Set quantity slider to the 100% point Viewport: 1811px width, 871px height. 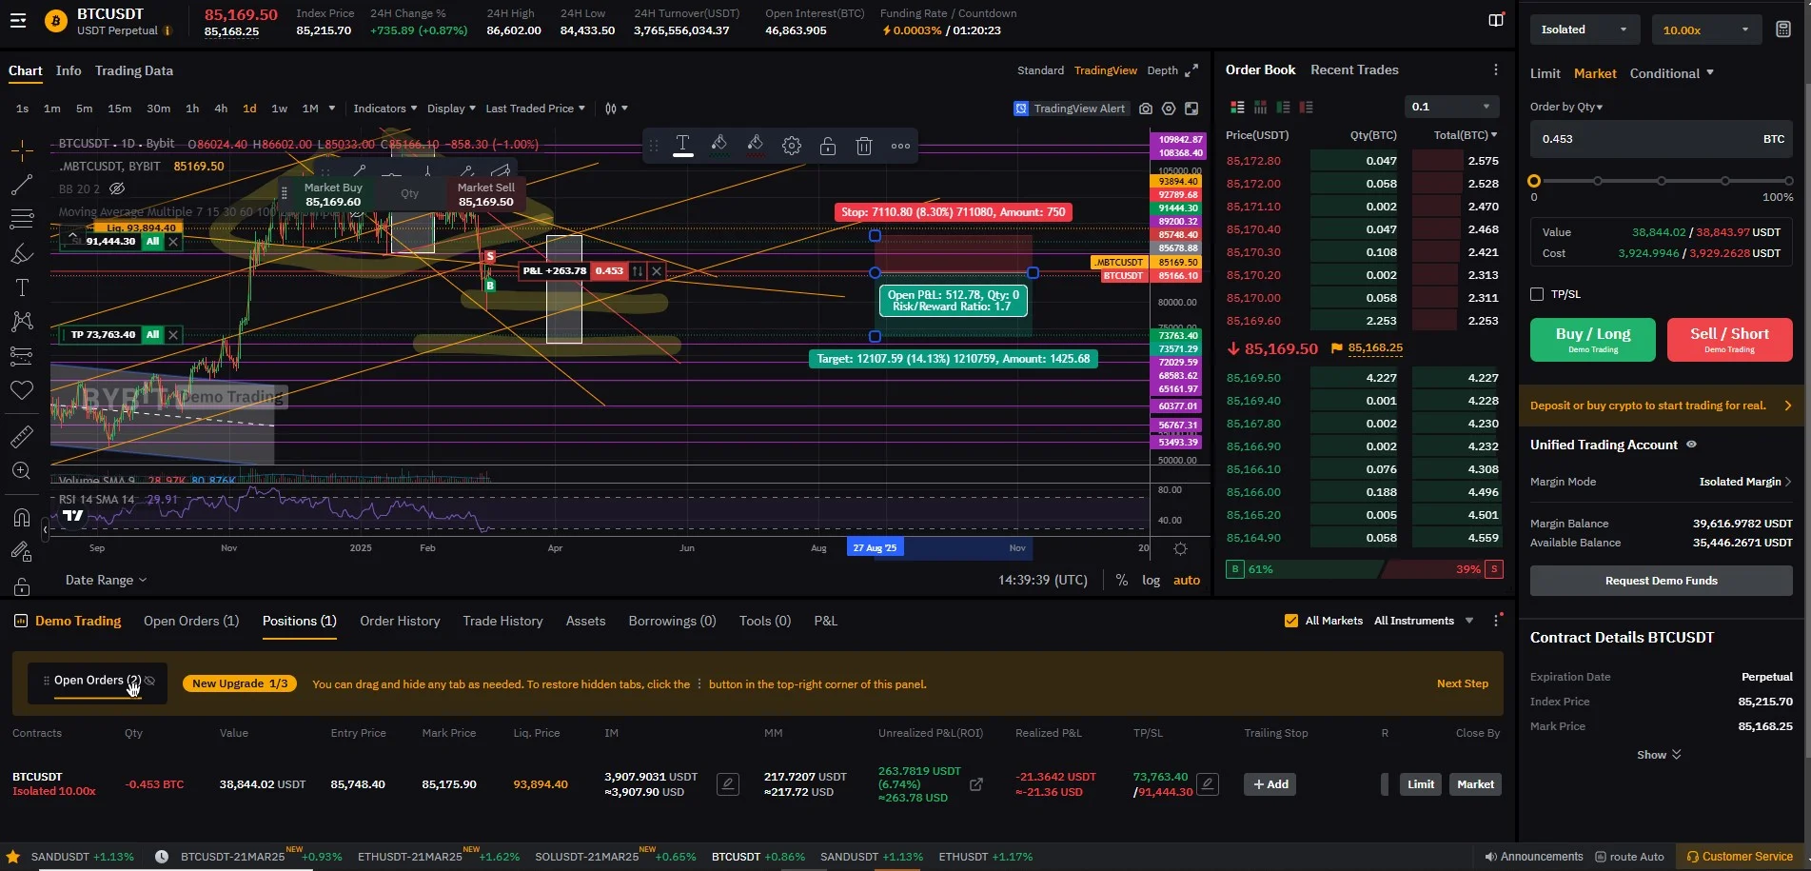(x=1788, y=181)
